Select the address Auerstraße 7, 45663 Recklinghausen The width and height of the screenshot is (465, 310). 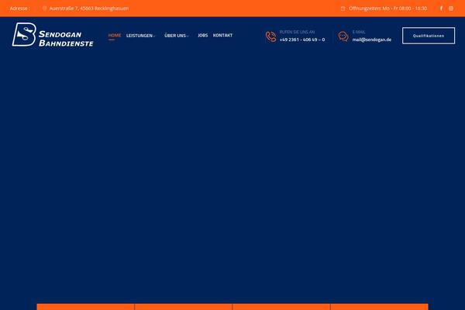(89, 9)
